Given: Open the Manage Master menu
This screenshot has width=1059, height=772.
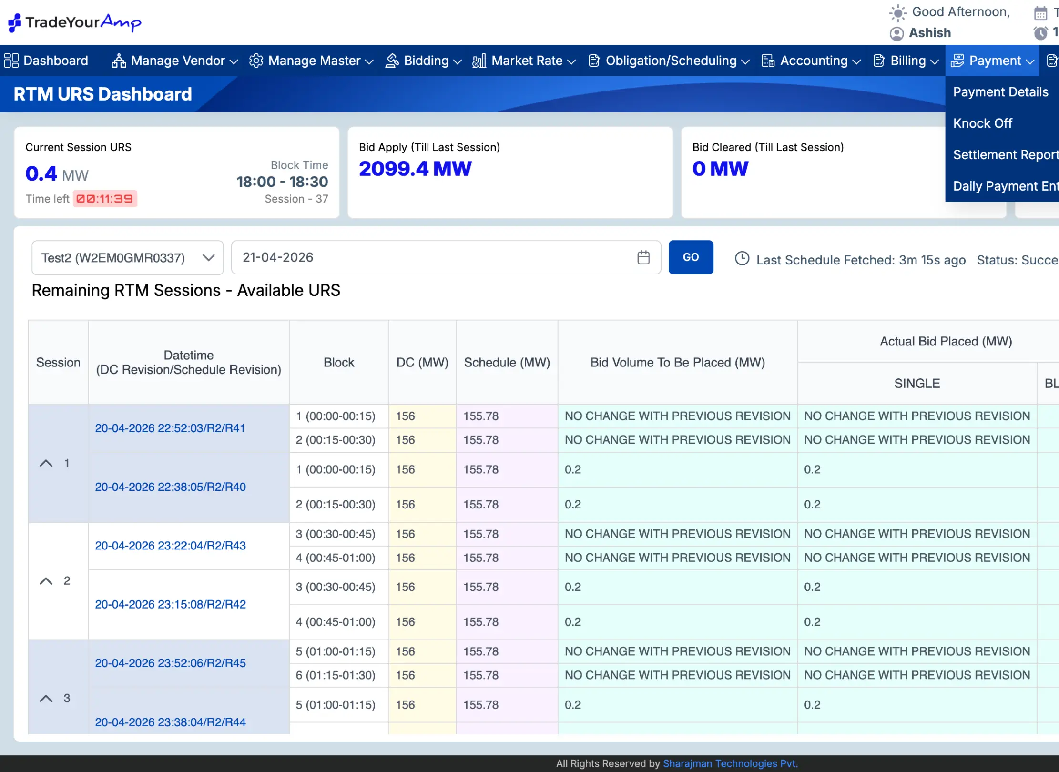Looking at the screenshot, I should coord(311,61).
